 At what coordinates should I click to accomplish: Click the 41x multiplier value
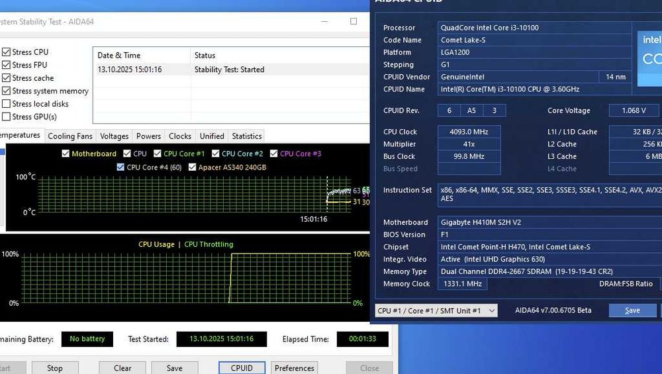[469, 144]
